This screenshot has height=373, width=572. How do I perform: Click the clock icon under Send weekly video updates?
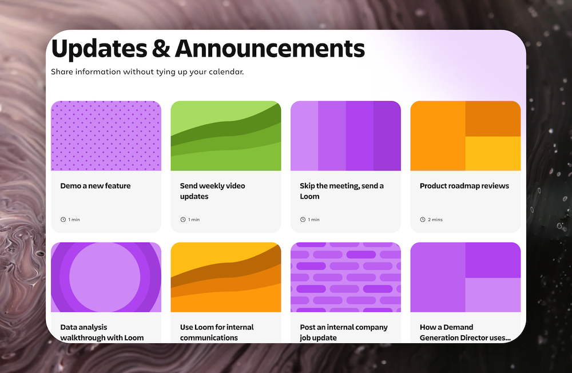[x=183, y=220]
